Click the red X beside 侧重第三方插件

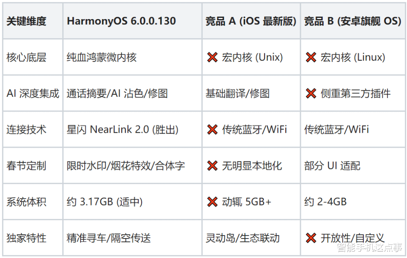(311, 93)
